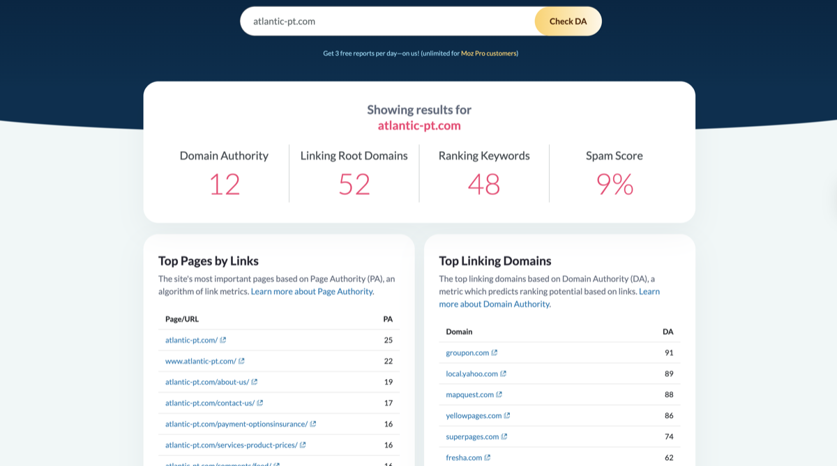Click DA value 89 for local.yahoo.com
This screenshot has height=466, width=837.
[x=669, y=373]
